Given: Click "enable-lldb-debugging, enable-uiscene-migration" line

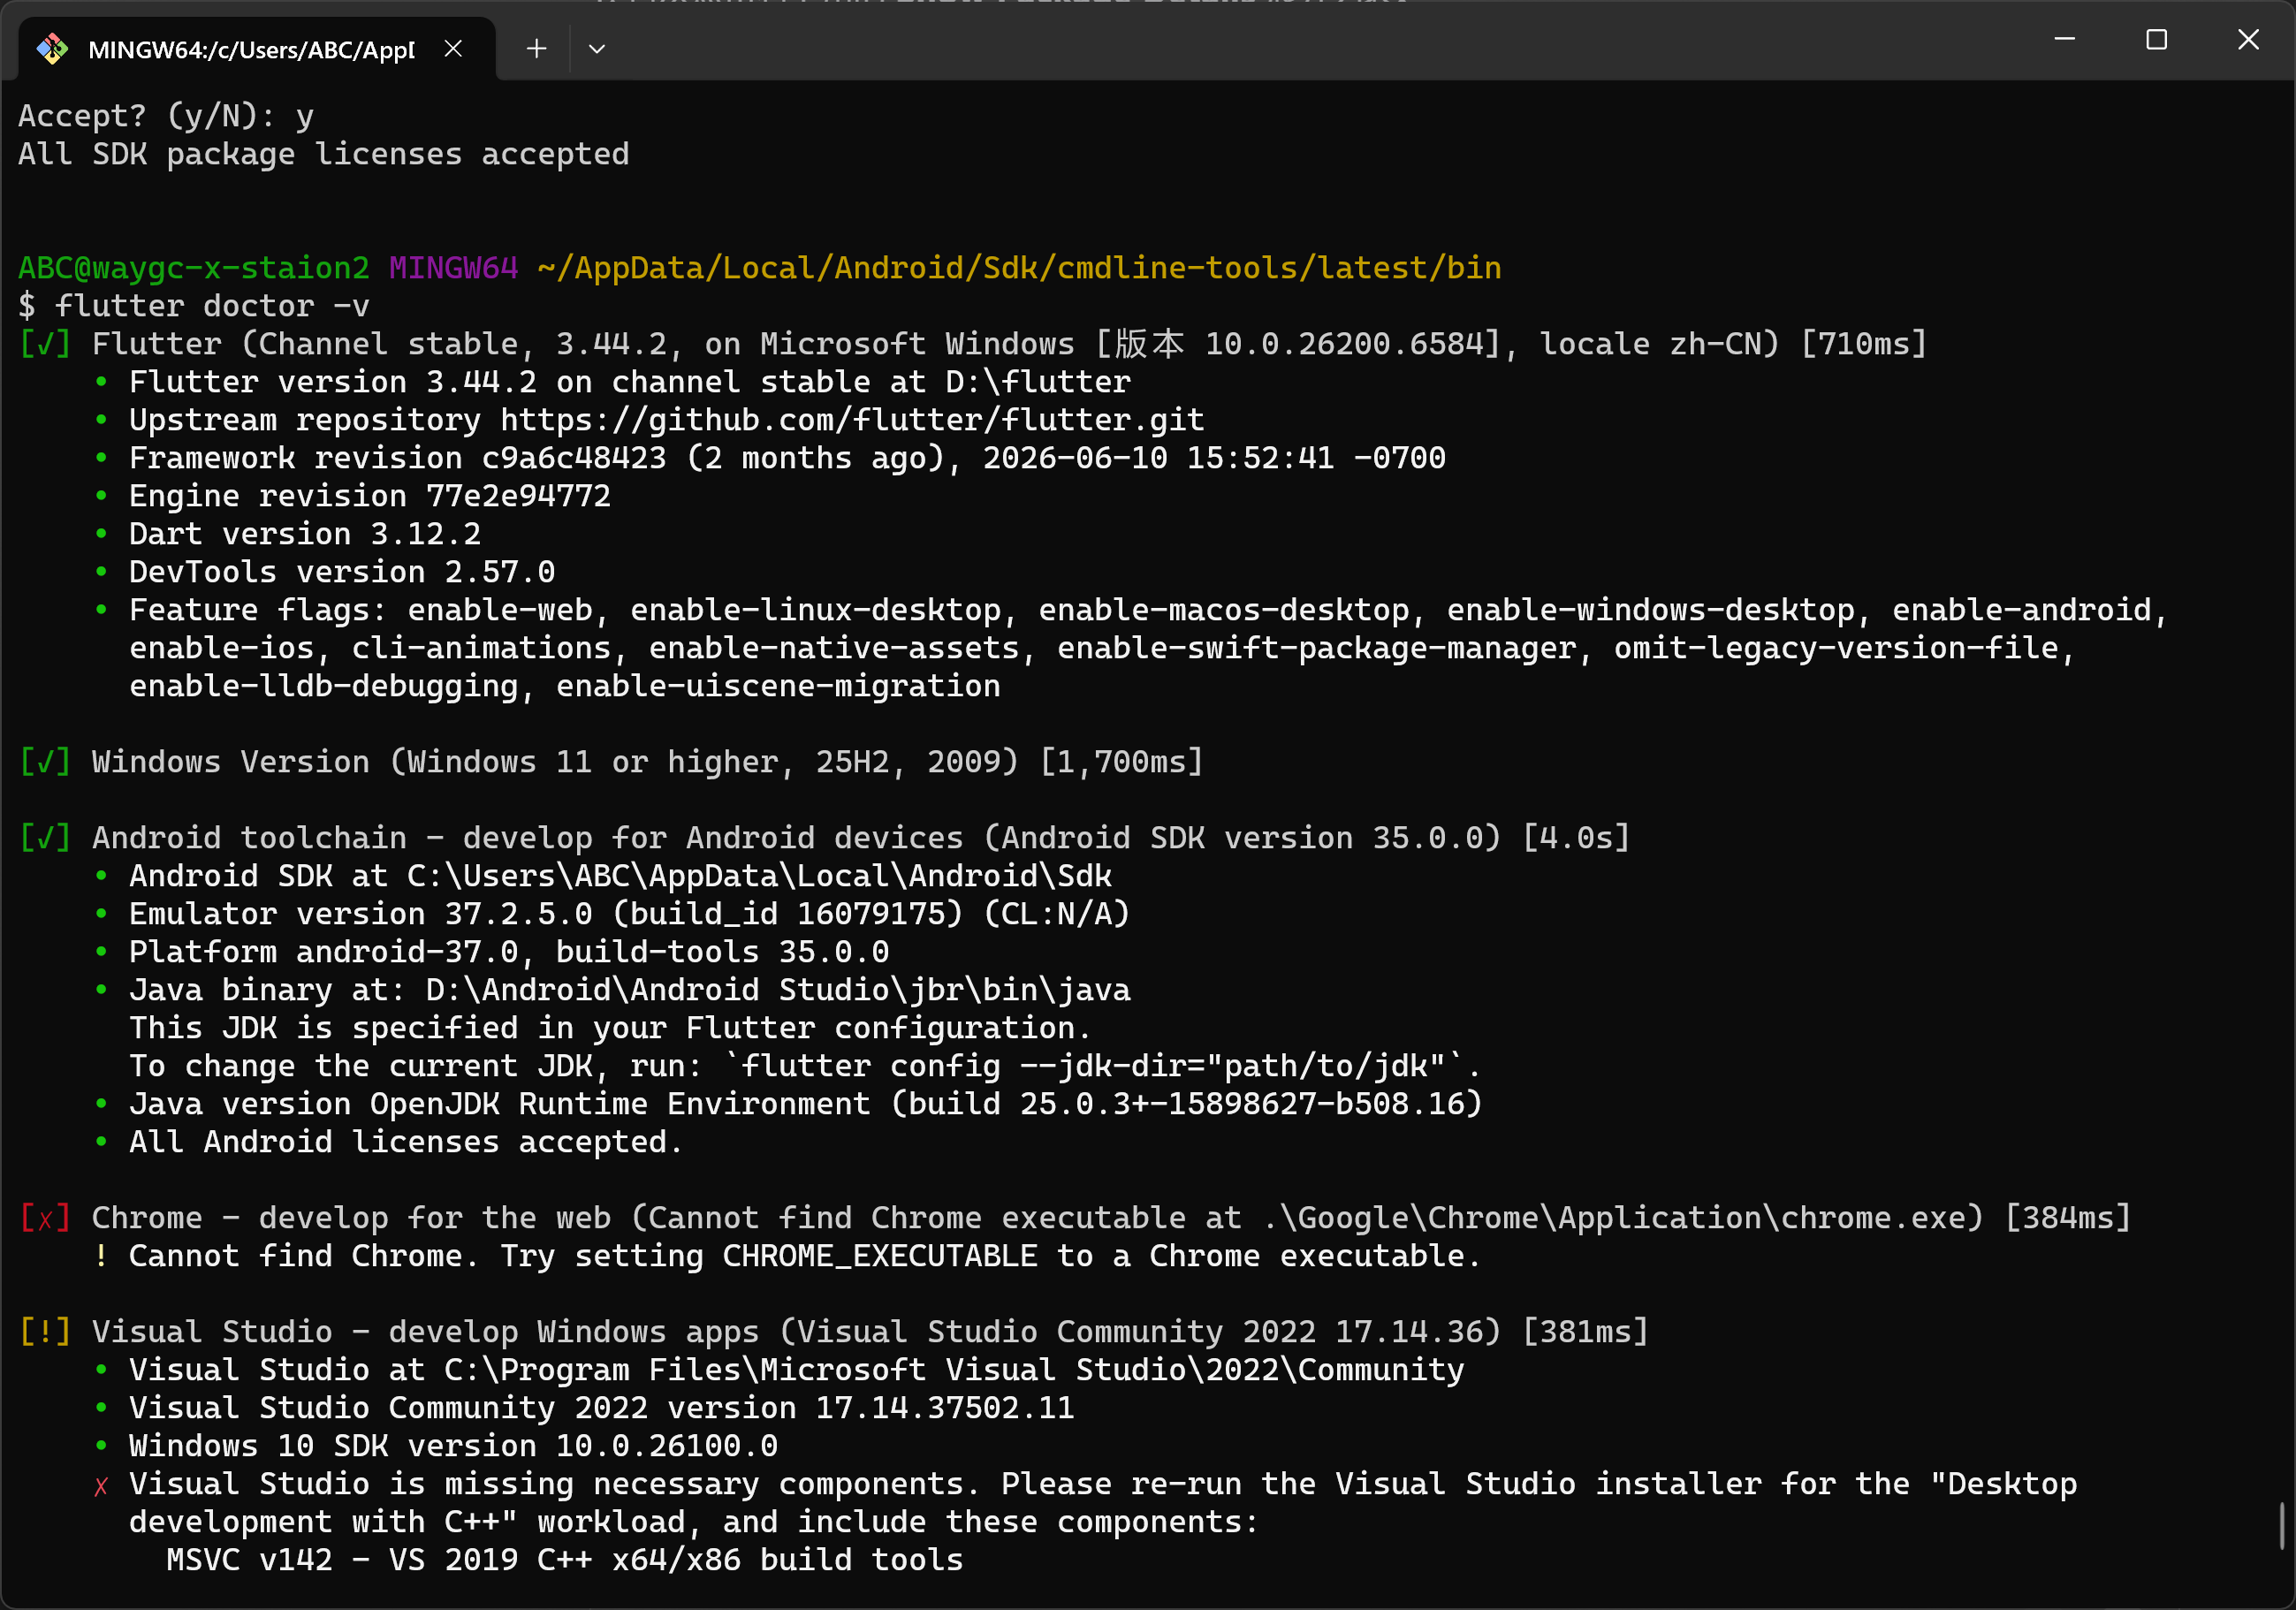Looking at the screenshot, I should (565, 686).
